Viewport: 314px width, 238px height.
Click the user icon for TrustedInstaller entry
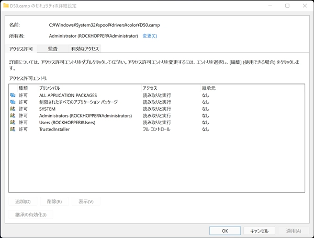pyautogui.click(x=13, y=129)
